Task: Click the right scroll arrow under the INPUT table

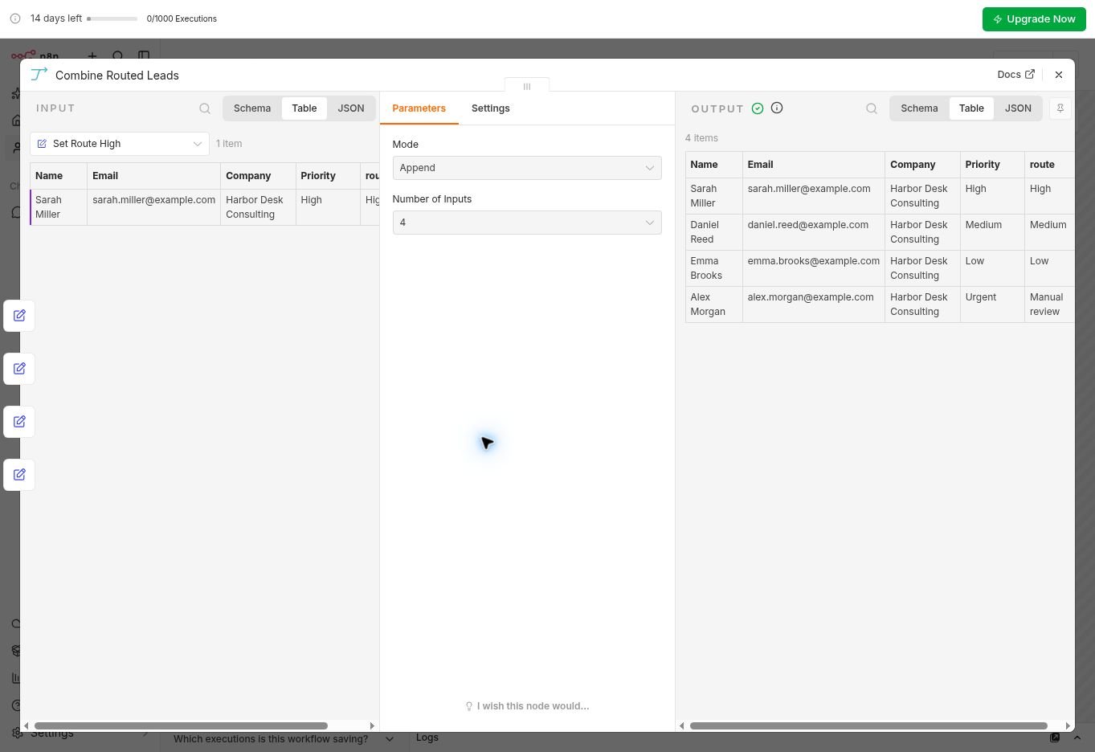Action: [x=372, y=725]
